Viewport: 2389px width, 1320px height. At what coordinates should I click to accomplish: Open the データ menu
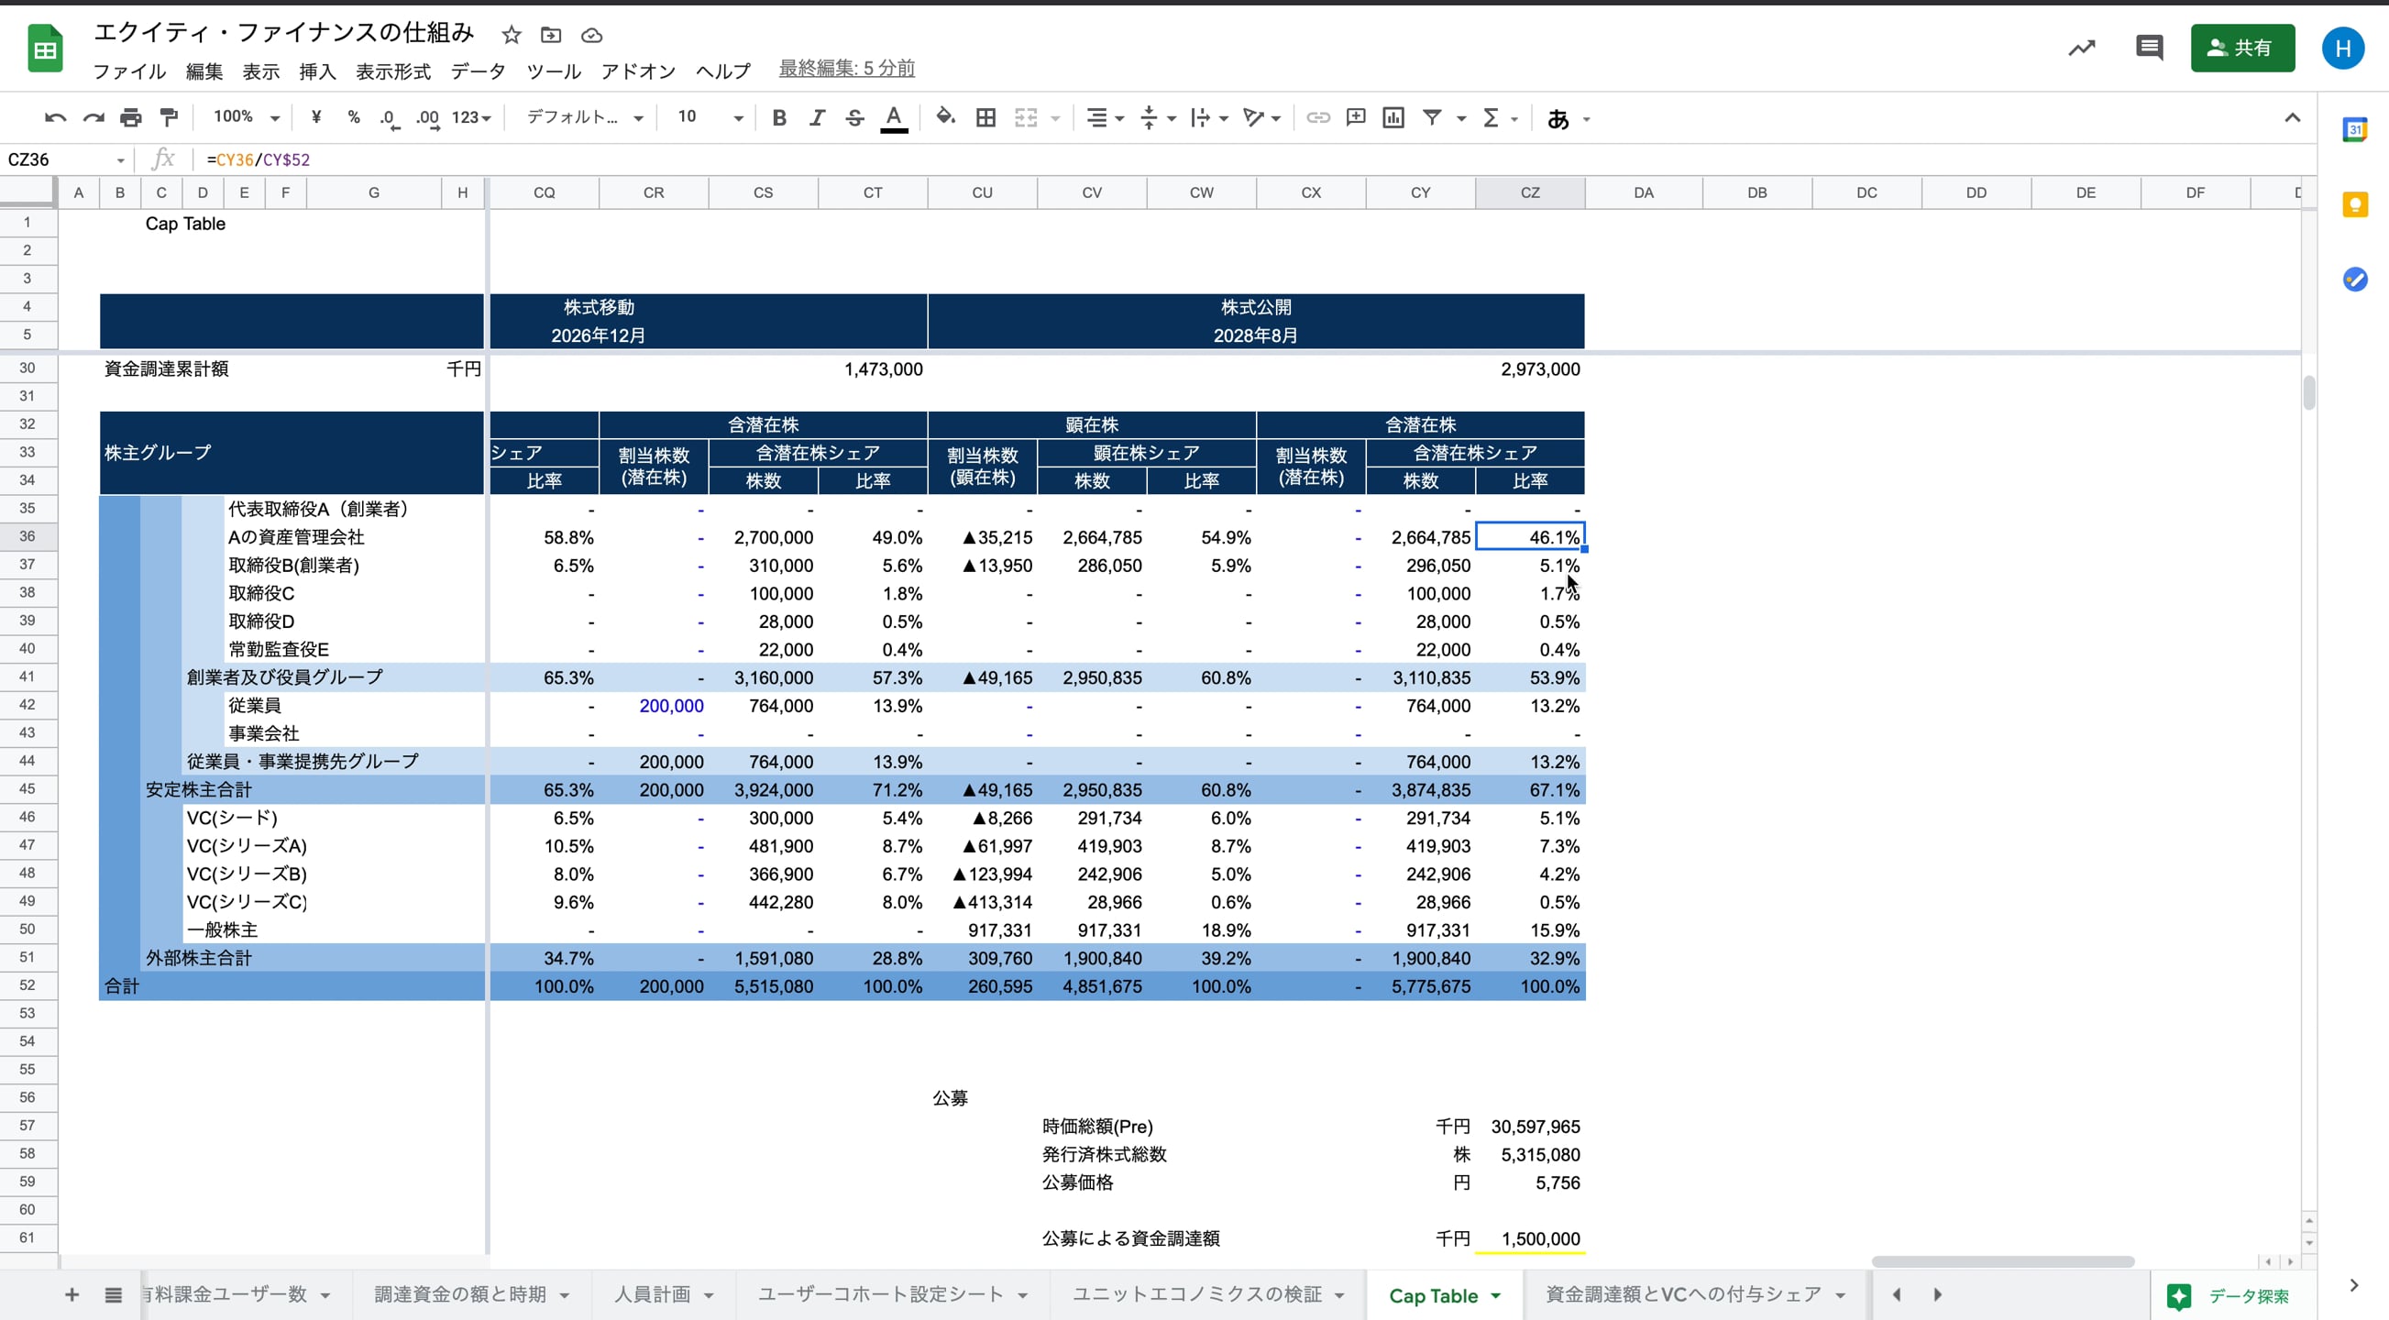(478, 71)
